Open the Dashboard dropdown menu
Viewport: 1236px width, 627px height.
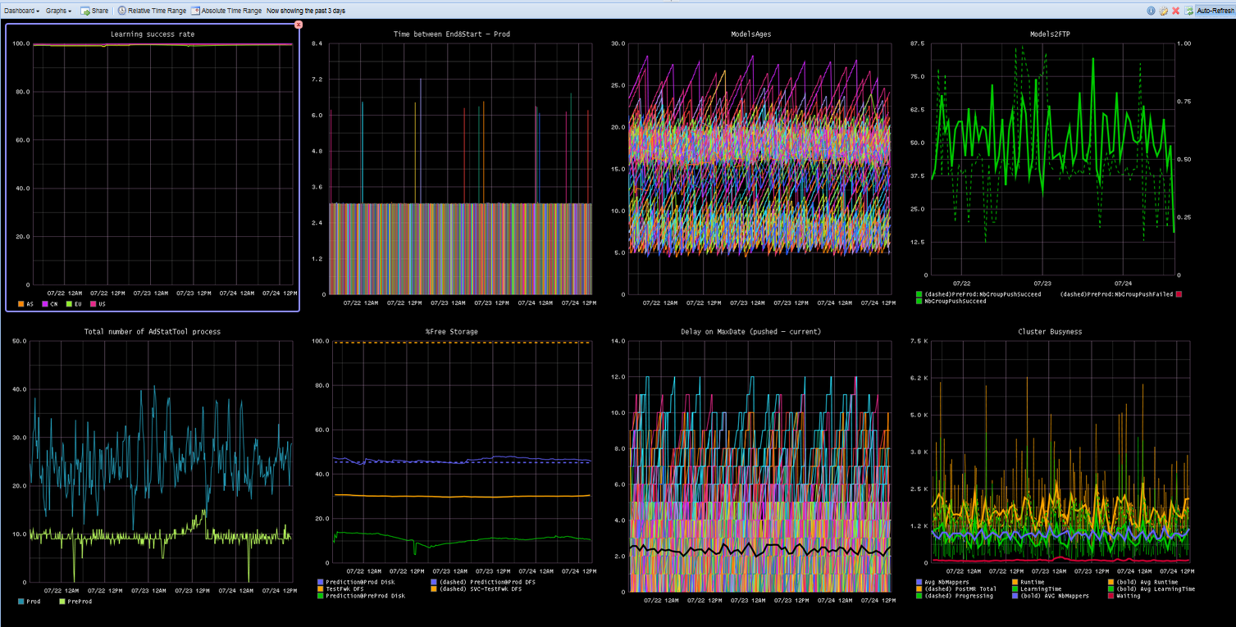(21, 11)
